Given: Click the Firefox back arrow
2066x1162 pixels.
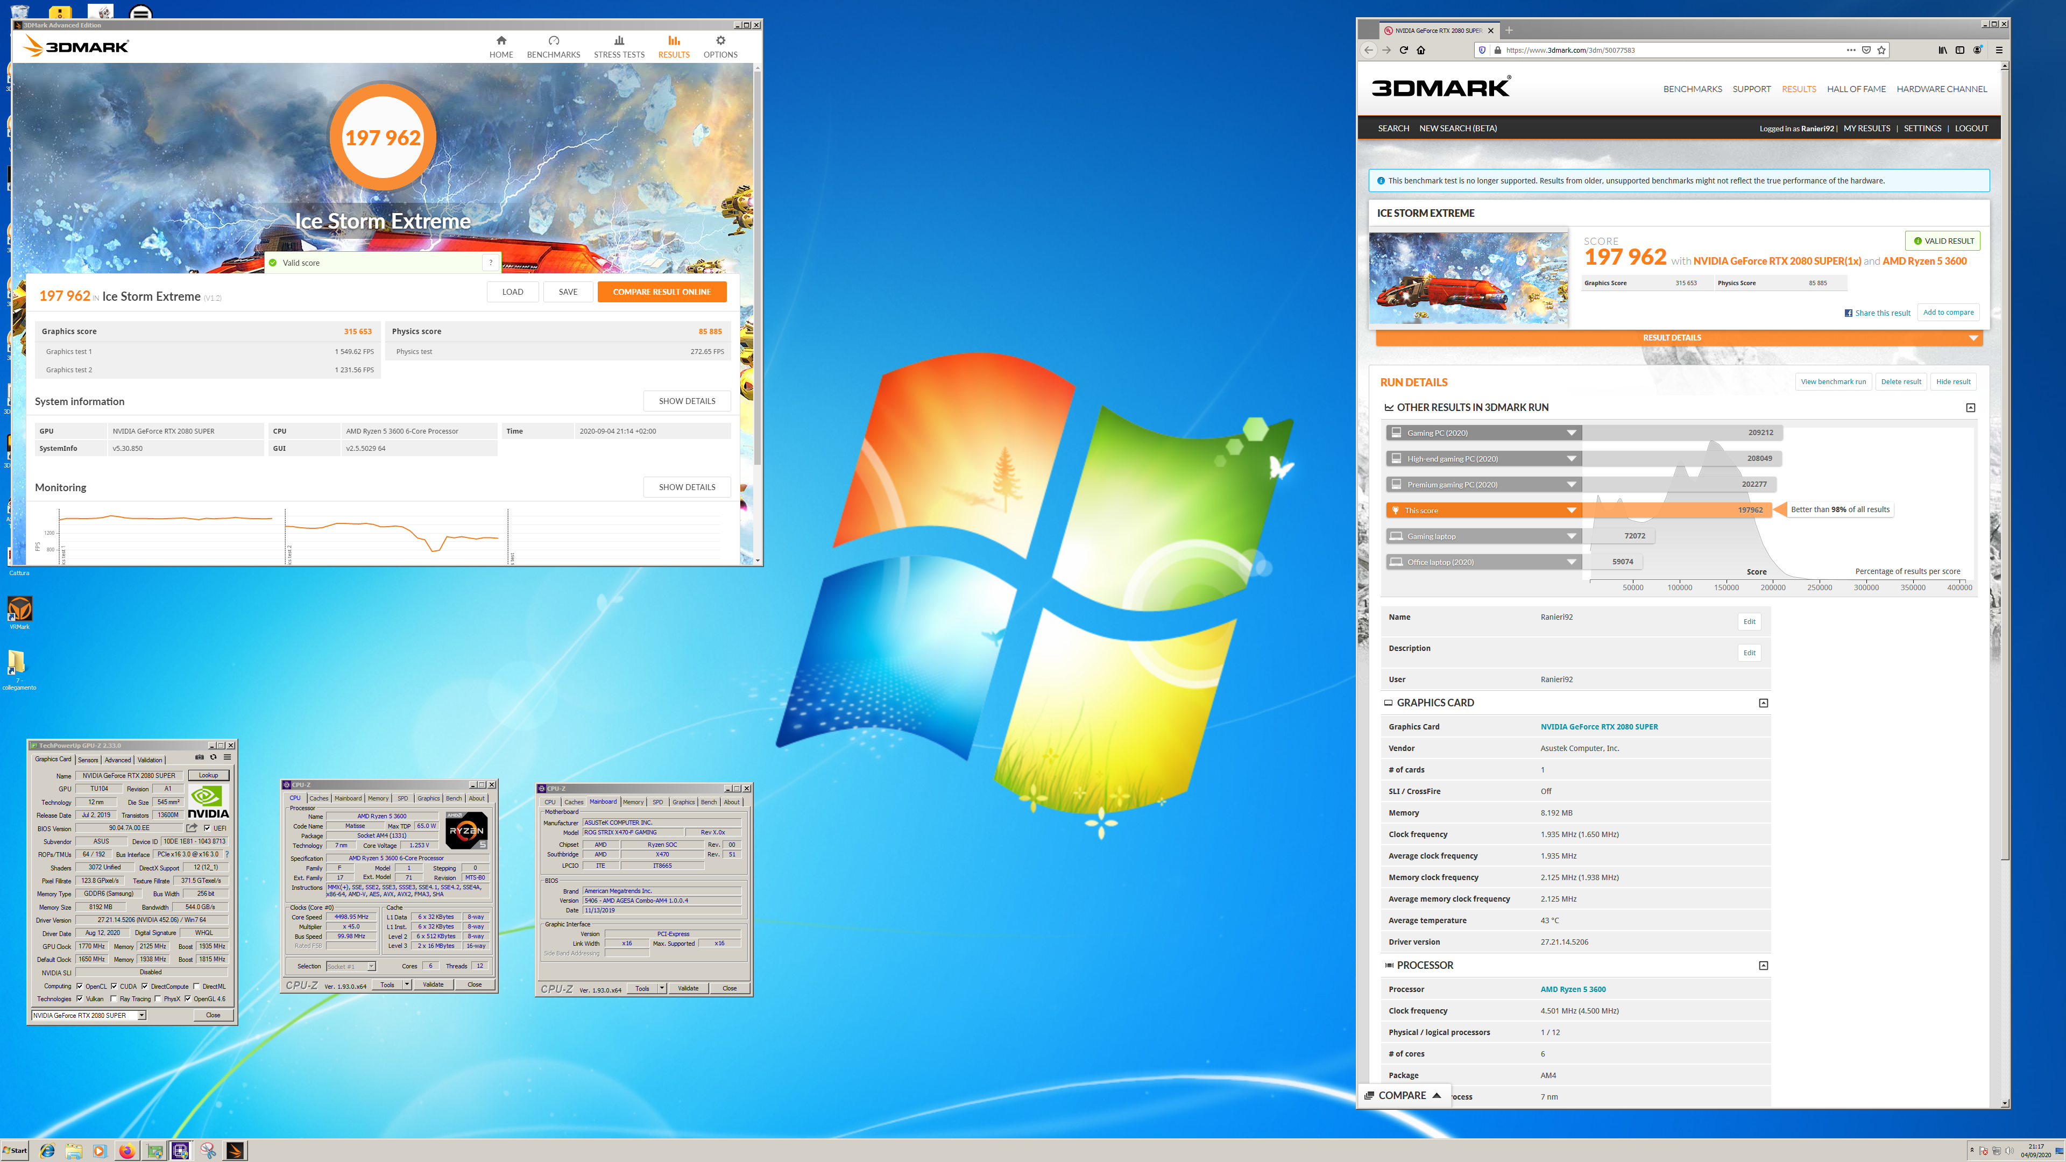Looking at the screenshot, I should point(1368,49).
